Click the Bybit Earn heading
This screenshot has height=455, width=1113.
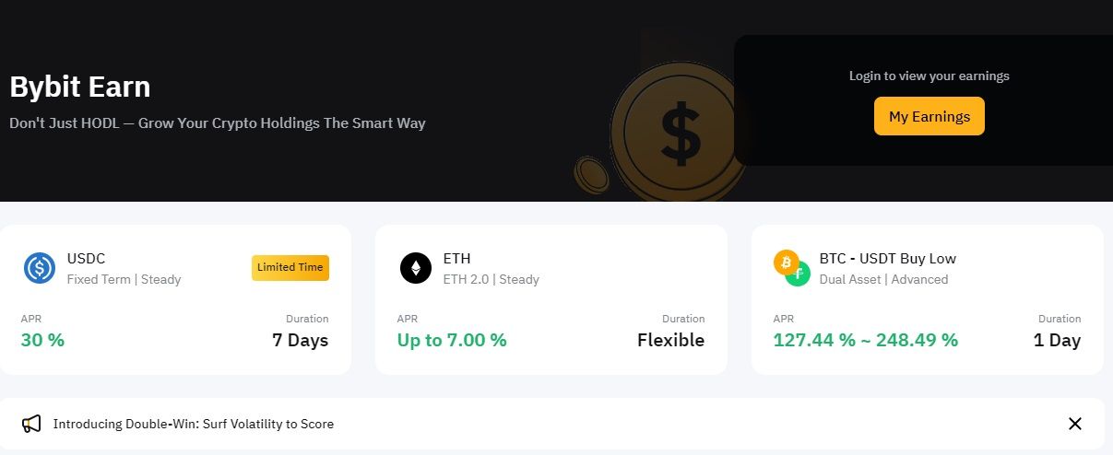click(80, 87)
